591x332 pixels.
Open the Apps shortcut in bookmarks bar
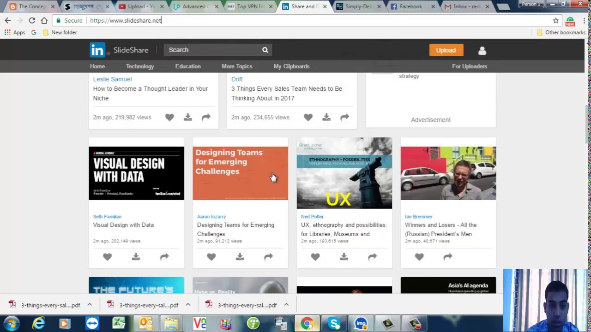[15, 32]
